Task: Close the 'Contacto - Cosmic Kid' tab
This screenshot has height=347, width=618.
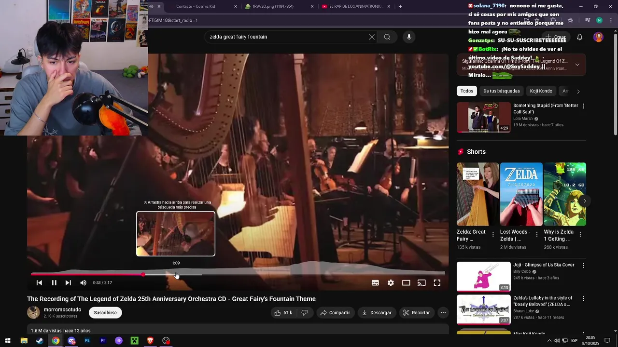Action: pos(236,6)
